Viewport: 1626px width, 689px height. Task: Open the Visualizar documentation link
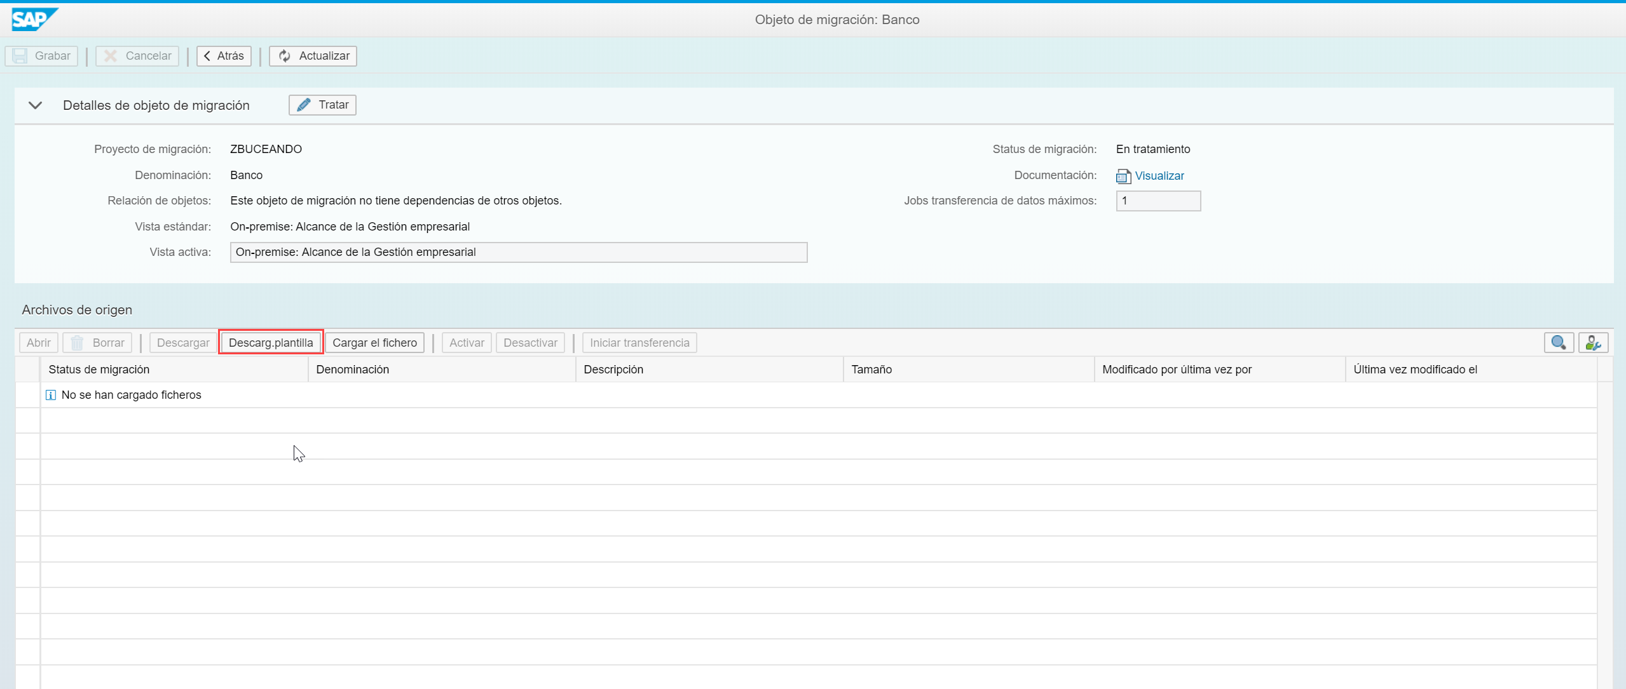coord(1159,176)
